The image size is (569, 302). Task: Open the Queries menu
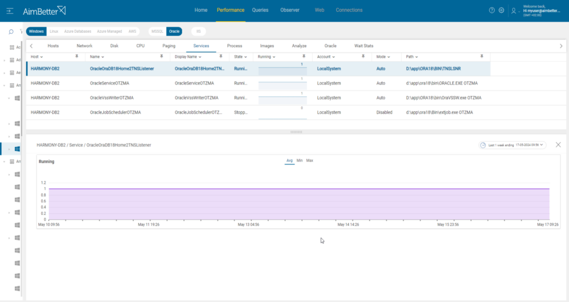(260, 10)
